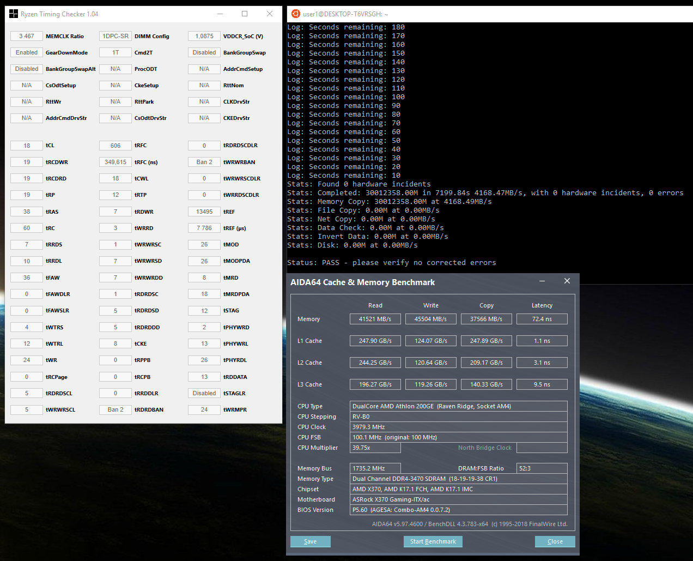Image resolution: width=693 pixels, height=561 pixels.
Task: Select the DRAM:FSB Ratio 52:3 field
Action: (x=542, y=468)
